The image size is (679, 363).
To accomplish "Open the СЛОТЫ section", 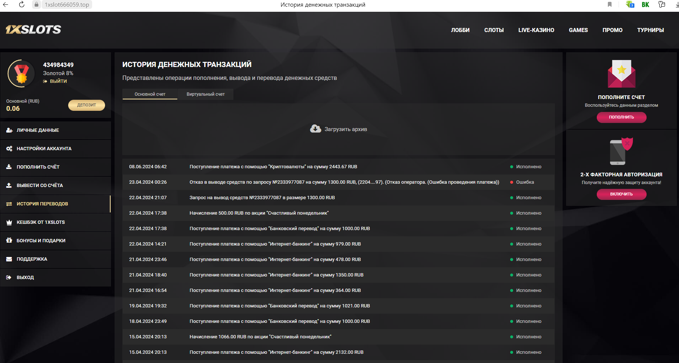I will point(494,30).
